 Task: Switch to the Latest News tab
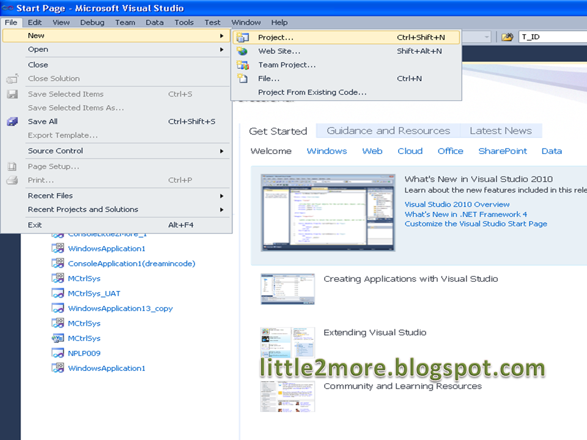tap(501, 131)
